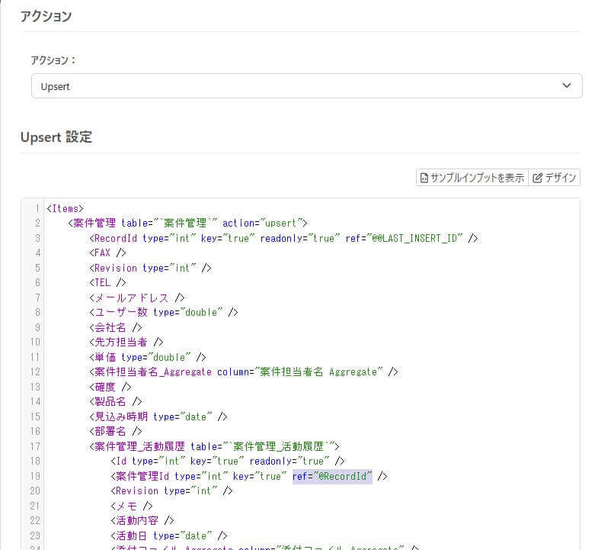The width and height of the screenshot is (595, 550).
Task: Place cursor on the RecordId line
Action: pos(283,239)
